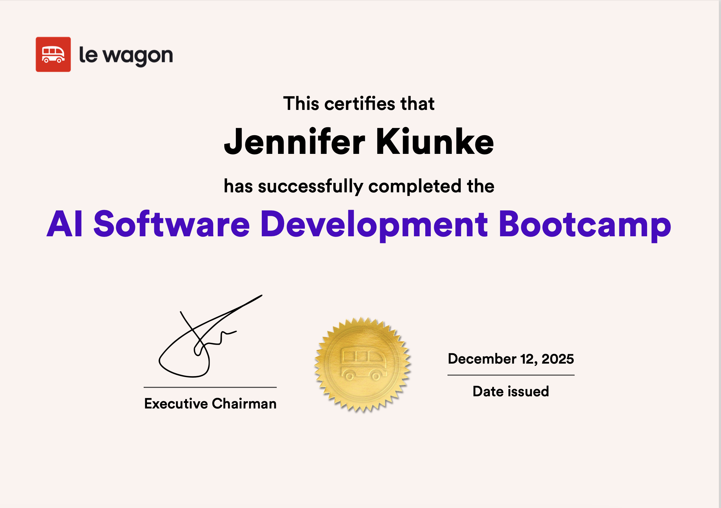The width and height of the screenshot is (721, 508).
Task: Click the word 'AI' in the purple title
Action: coord(65,224)
